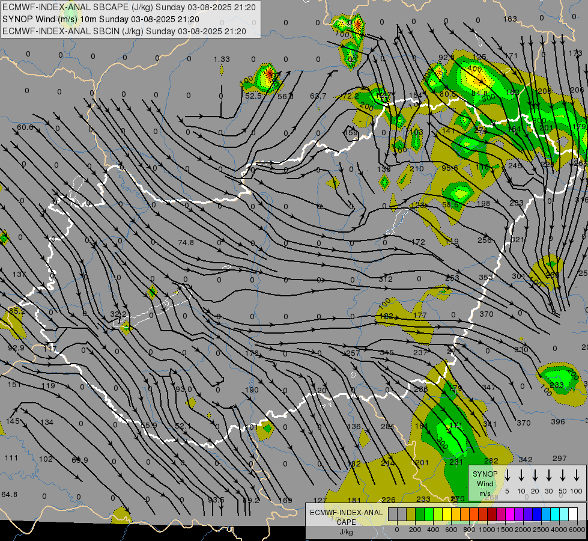Click the 93.5 value on map
Viewport: 588px width, 541px height.
tap(216, 500)
